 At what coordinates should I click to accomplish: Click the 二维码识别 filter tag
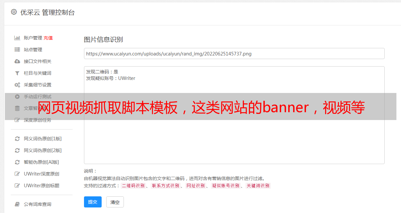[x=133, y=186]
